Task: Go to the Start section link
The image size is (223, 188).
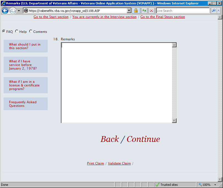Action: [x=51, y=17]
